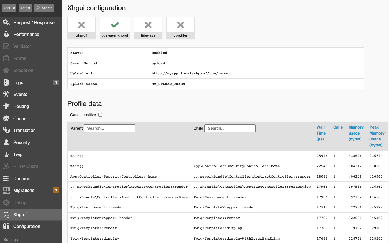The height and width of the screenshot is (243, 389).
Task: Open the Security panel
Action: pos(31,142)
